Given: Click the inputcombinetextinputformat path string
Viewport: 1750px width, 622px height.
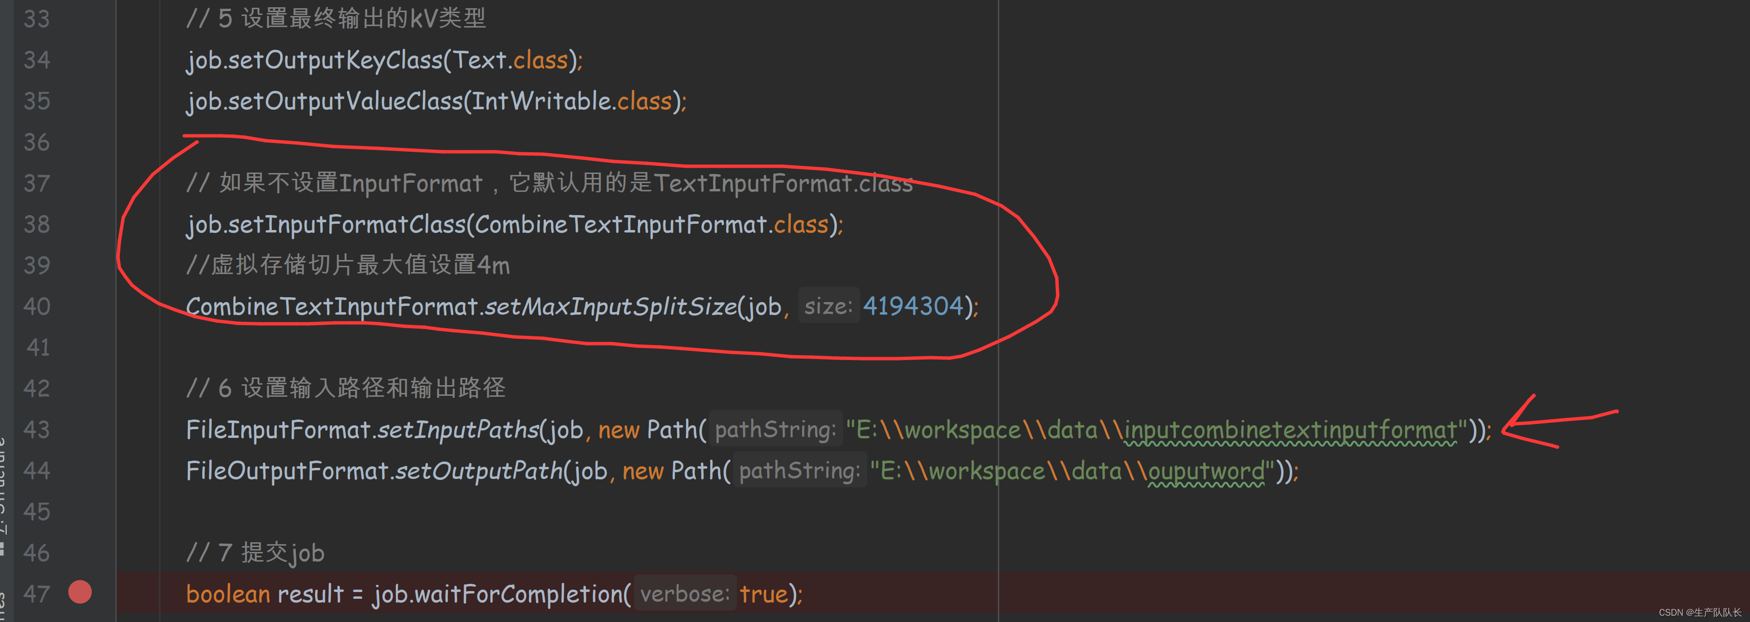Looking at the screenshot, I should [1290, 431].
